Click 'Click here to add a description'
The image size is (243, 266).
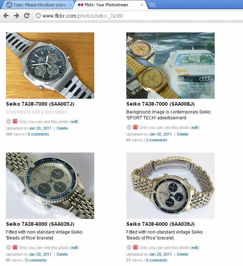pos(36,112)
